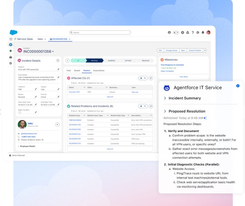Open the Setup gear icon in header
The image size is (245, 206).
point(198,32)
